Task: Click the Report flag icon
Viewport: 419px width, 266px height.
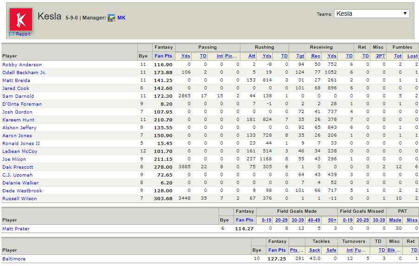Action: 12,34
